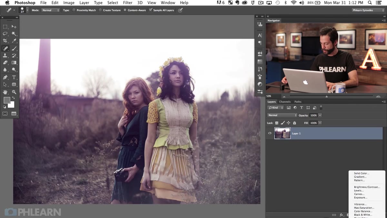Select the Lasso tool
Viewport: 387px width, 218px height.
(5, 34)
